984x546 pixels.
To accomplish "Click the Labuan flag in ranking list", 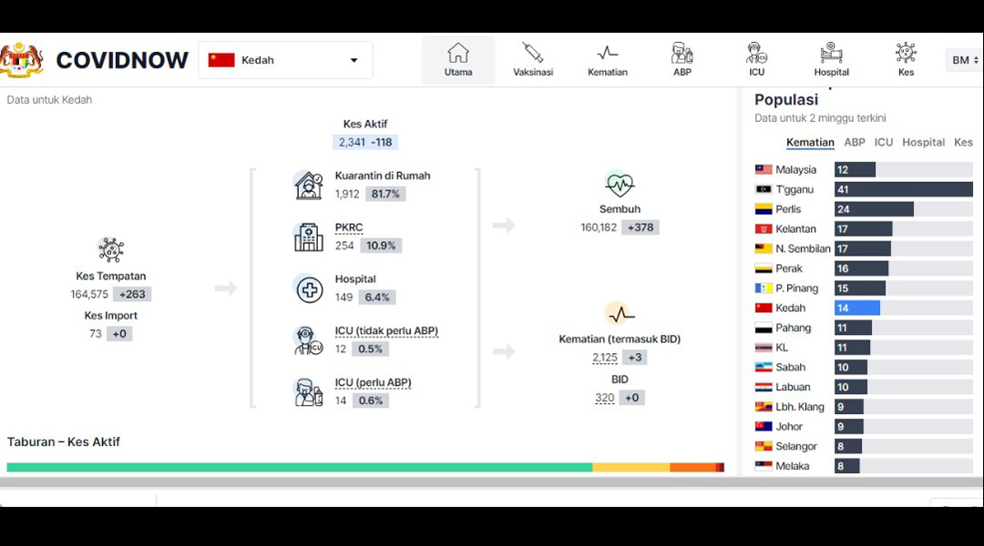I will tap(764, 387).
